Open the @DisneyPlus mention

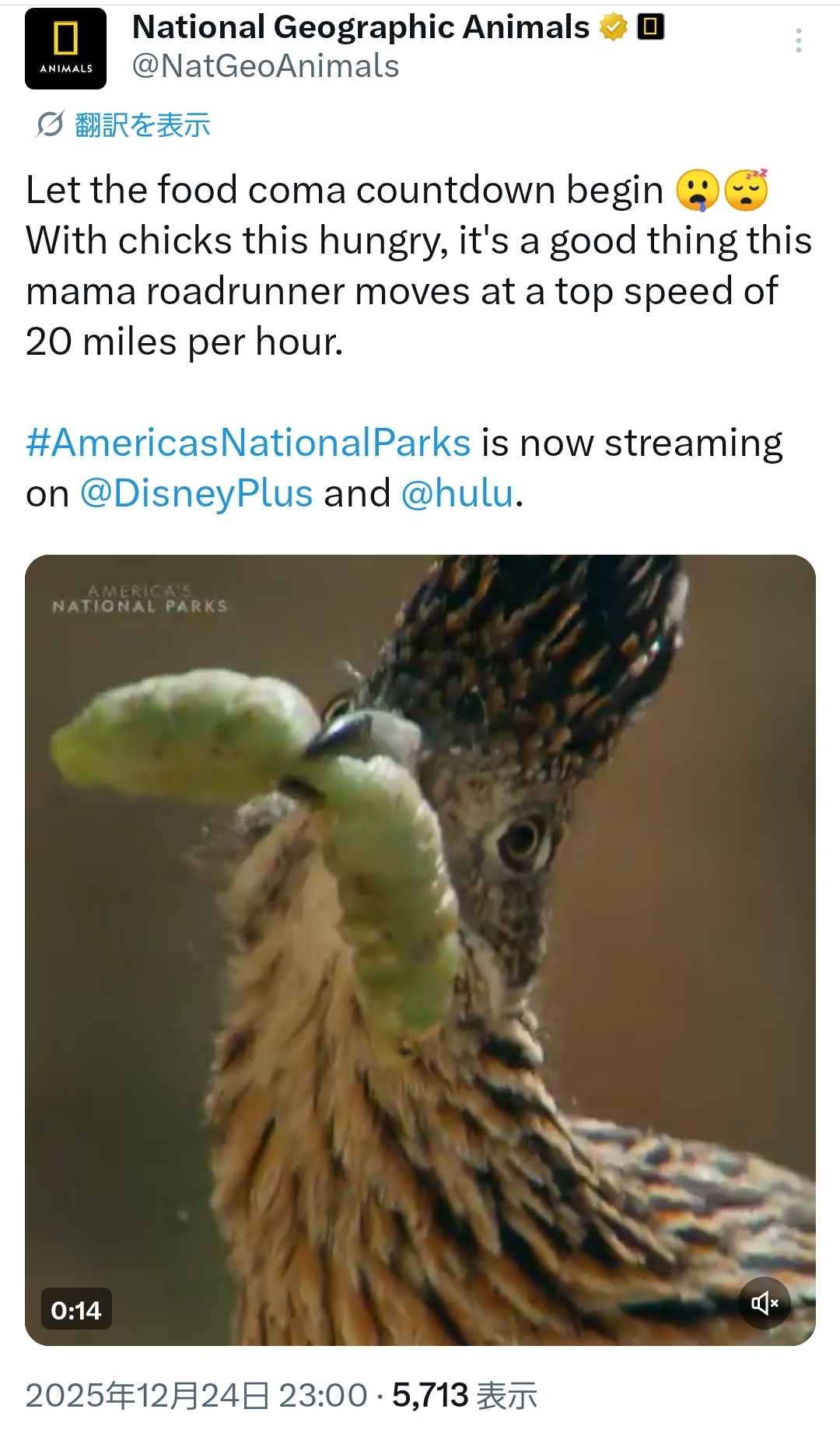tap(196, 493)
